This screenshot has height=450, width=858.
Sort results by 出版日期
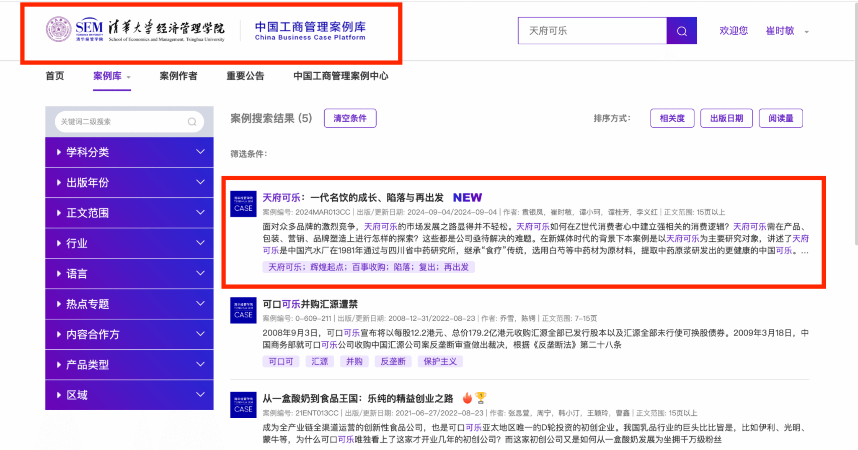tap(726, 118)
